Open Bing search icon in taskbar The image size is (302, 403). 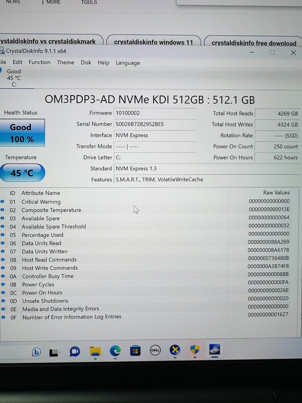point(37,351)
